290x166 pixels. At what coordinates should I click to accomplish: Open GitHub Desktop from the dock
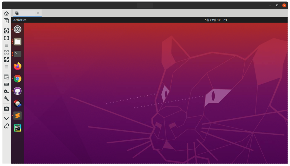click(18, 91)
